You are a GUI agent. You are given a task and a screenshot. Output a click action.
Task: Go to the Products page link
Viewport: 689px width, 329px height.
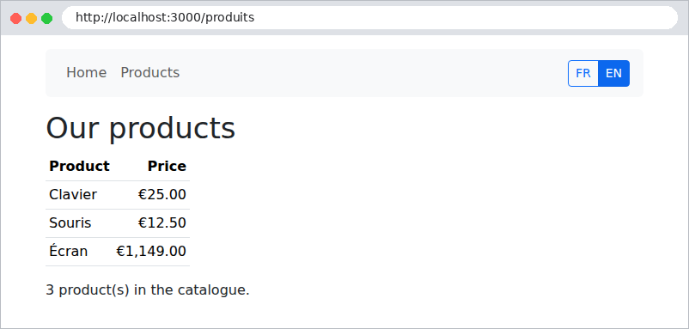[x=149, y=72]
